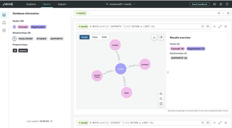Open the database information sidebar icon
This screenshot has height=128, width=232.
[4, 15]
